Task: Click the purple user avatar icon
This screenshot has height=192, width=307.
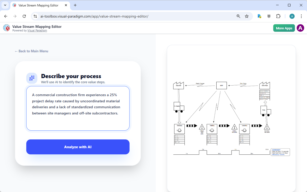Action: point(300,28)
